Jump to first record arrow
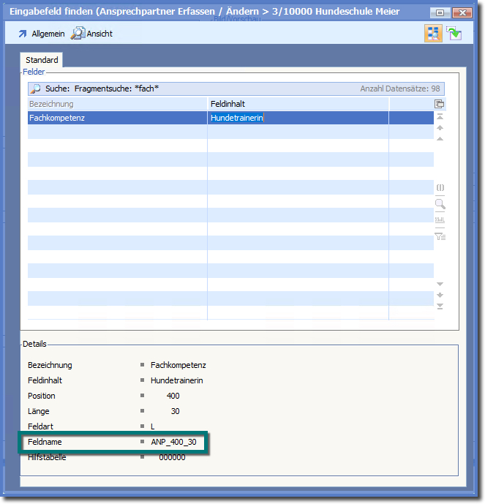The height and width of the screenshot is (504, 485). point(440,117)
